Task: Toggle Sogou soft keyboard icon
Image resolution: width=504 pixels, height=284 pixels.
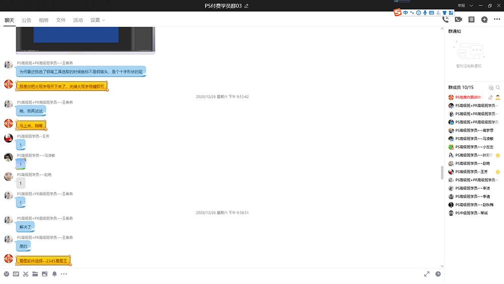Action: (x=431, y=13)
